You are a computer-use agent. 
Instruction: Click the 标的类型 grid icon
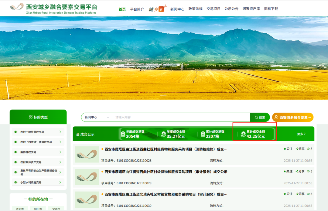(30, 117)
